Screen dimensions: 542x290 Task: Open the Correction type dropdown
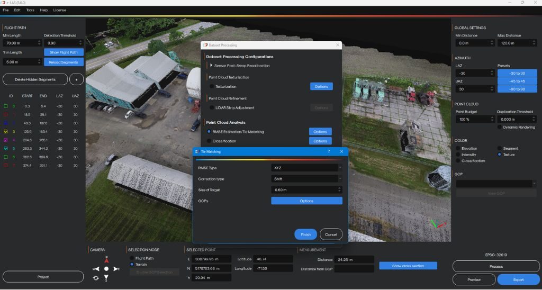306,179
